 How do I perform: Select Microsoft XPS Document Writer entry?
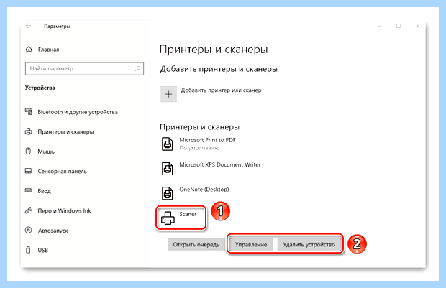point(220,164)
